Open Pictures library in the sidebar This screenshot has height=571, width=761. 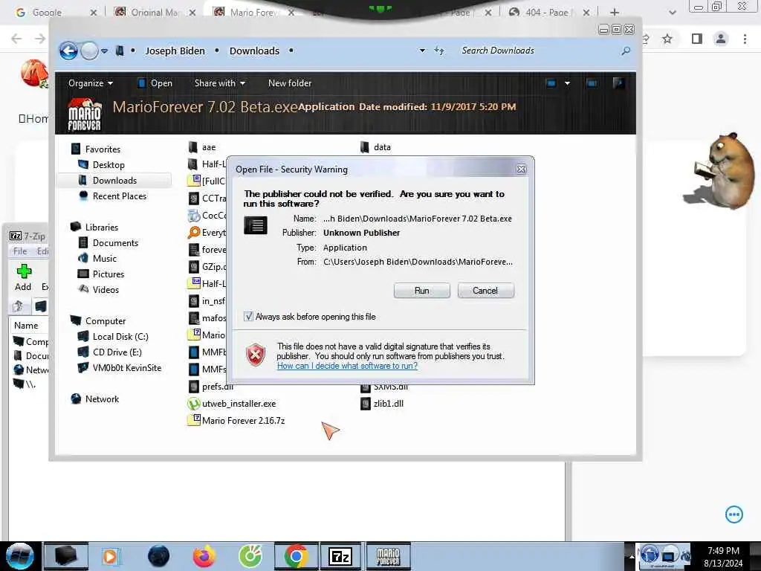click(x=109, y=274)
